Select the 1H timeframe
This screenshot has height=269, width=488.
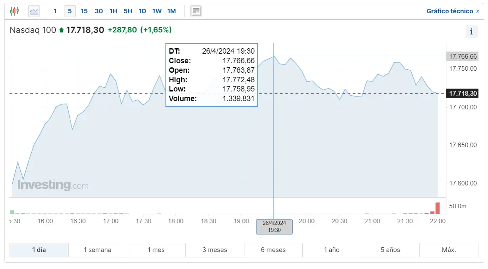pyautogui.click(x=113, y=11)
